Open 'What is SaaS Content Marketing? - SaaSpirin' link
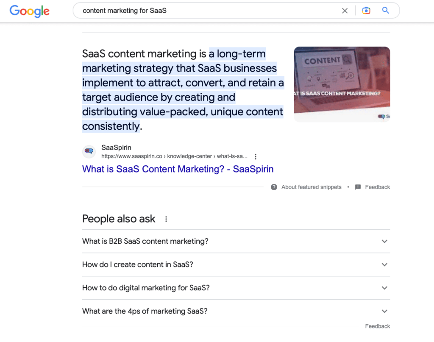The width and height of the screenshot is (434, 342). [178, 169]
